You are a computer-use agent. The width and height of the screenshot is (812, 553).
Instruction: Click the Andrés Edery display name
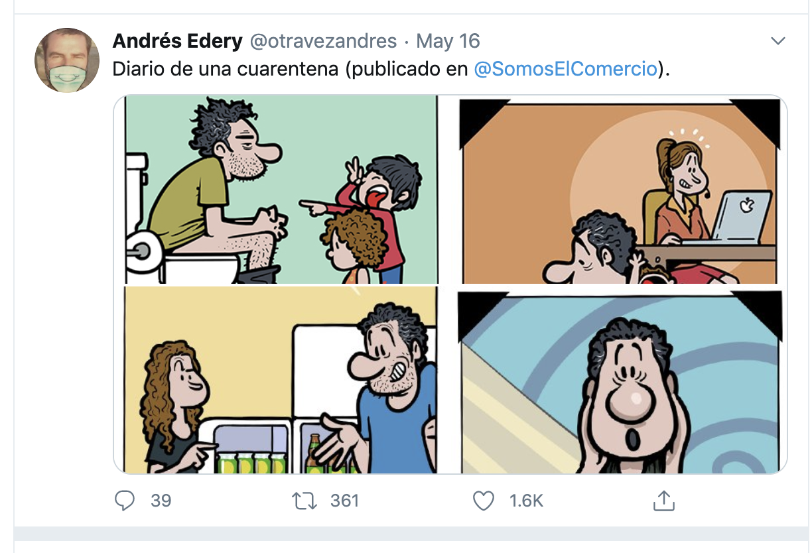point(177,41)
